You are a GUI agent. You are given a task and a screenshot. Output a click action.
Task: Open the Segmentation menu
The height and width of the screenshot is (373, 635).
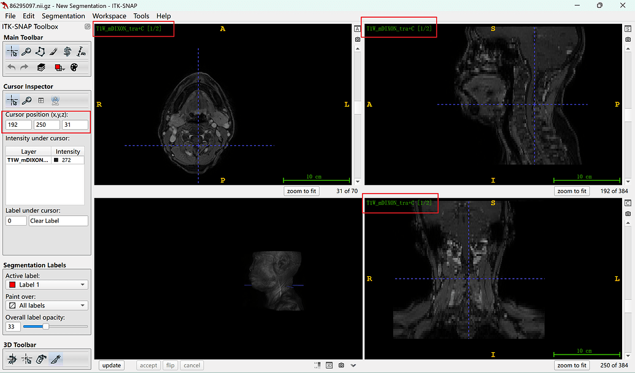click(x=63, y=16)
